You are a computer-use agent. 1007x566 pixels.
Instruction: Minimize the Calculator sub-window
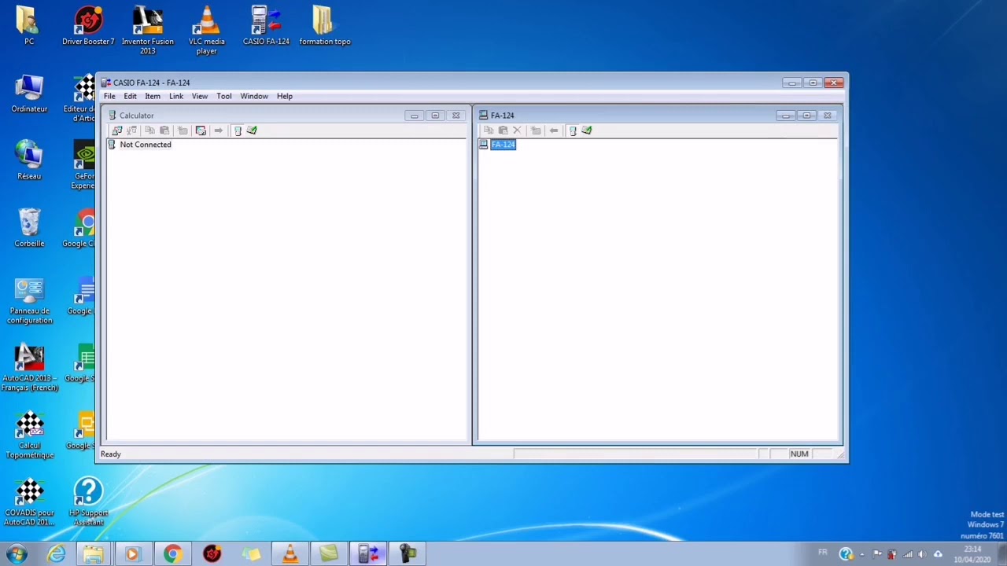click(415, 116)
